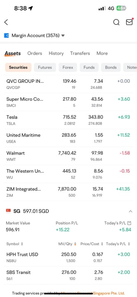Open the ZIM Integrated position row
This screenshot has width=137, height=297.
click(68, 192)
